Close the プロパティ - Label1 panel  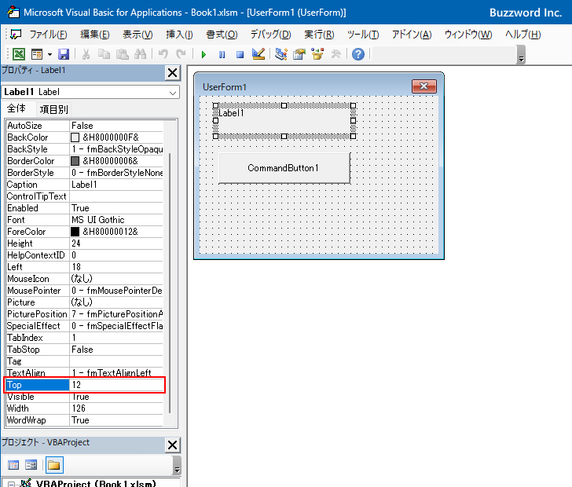tap(173, 72)
